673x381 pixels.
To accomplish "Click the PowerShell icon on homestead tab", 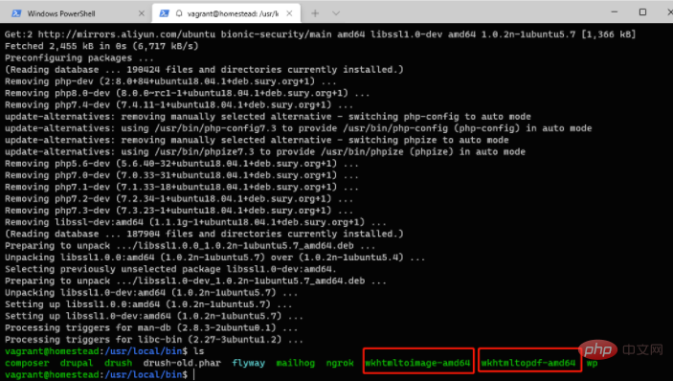I will coord(164,13).
